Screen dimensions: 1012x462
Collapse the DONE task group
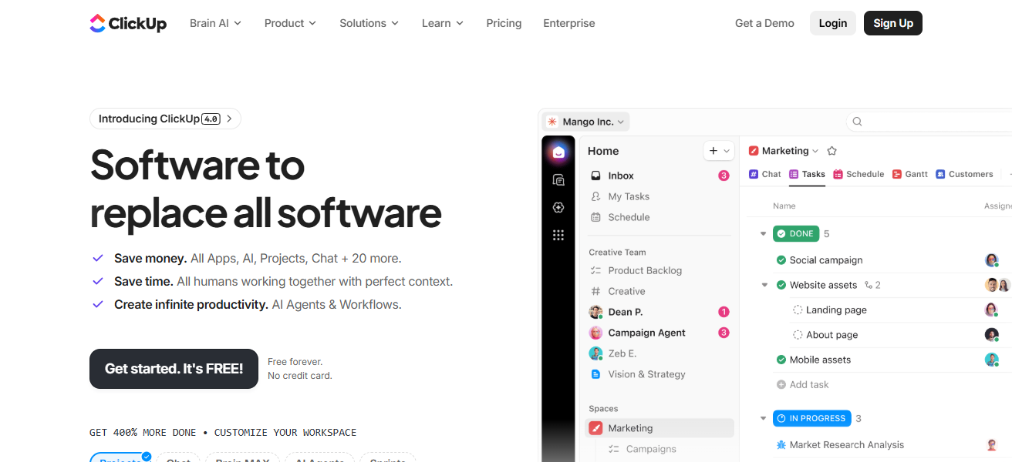(x=763, y=233)
